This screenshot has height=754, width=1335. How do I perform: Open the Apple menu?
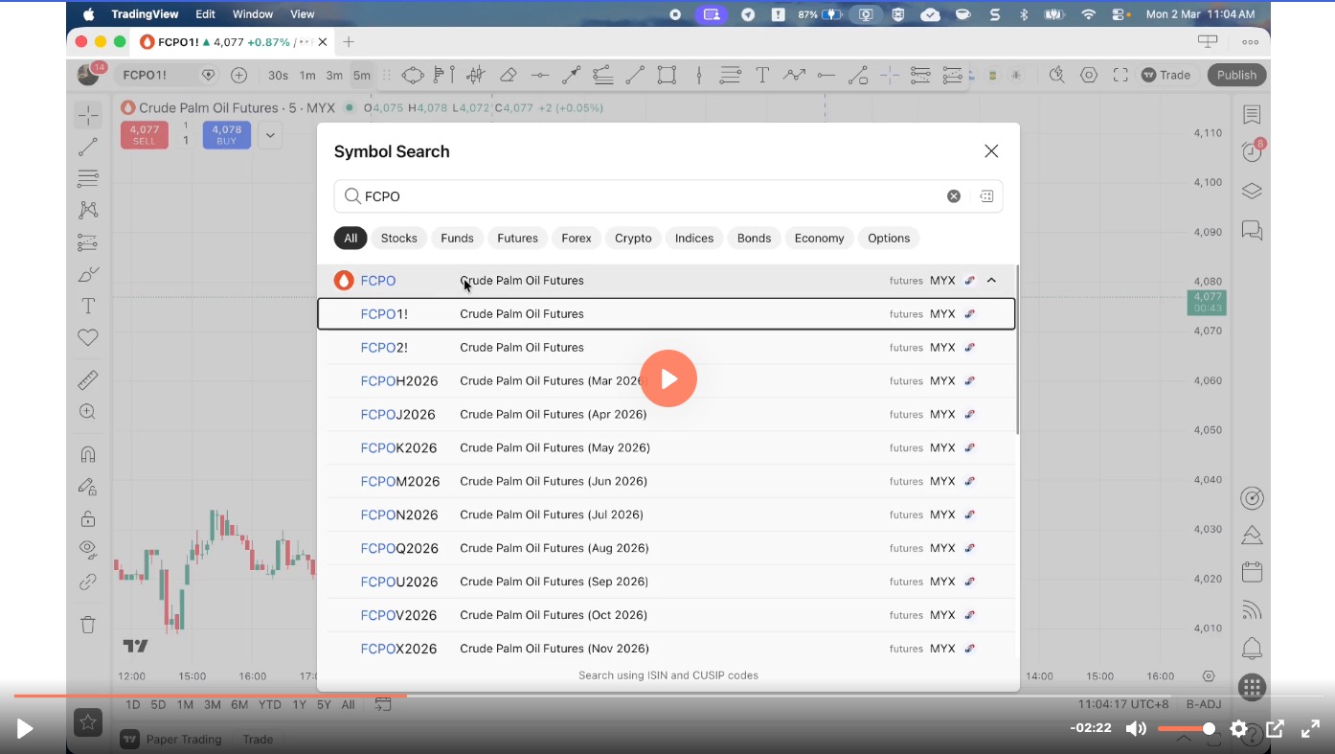point(89,14)
